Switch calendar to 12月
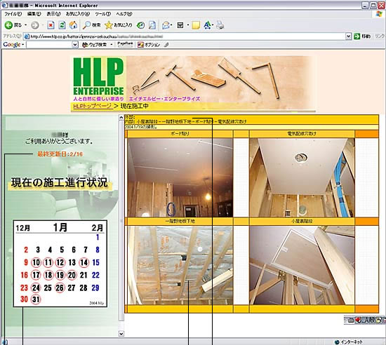The width and height of the screenshot is (386, 345). [x=23, y=228]
